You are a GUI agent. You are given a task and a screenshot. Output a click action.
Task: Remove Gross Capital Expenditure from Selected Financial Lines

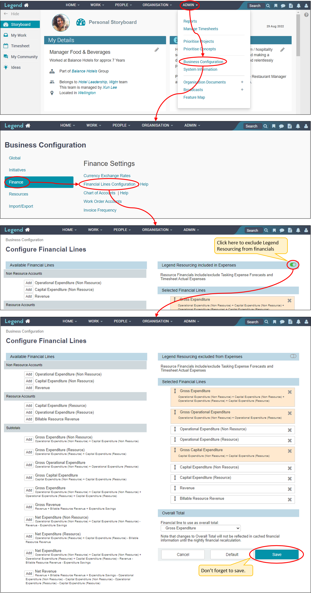click(290, 451)
